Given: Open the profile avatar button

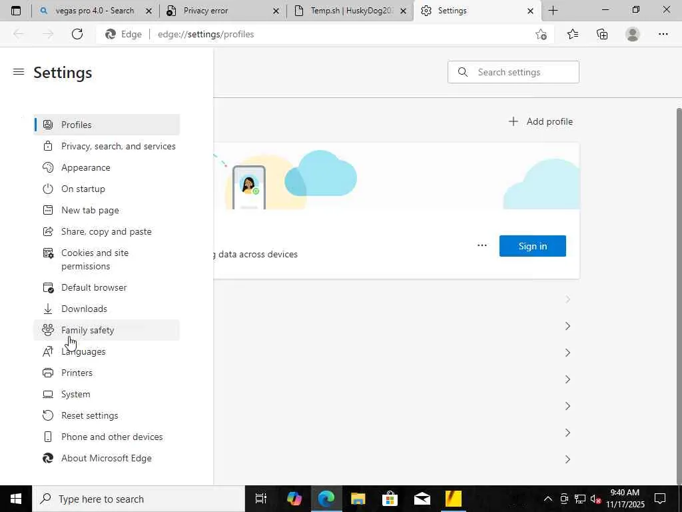Looking at the screenshot, I should pos(633,35).
